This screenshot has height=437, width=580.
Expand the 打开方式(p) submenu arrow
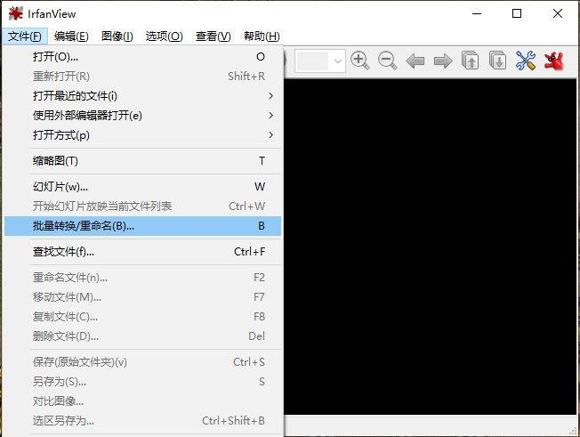coord(270,135)
